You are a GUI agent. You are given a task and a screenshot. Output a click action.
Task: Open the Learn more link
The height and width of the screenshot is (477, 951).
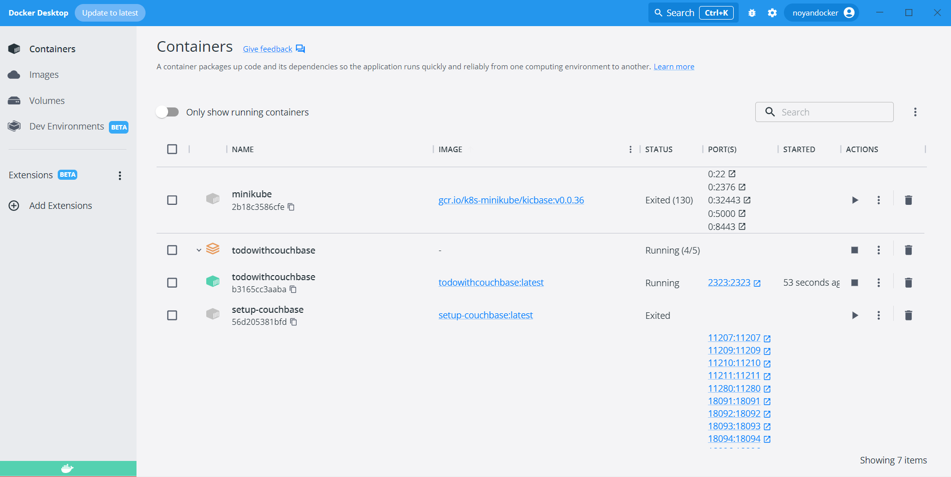[x=674, y=67]
